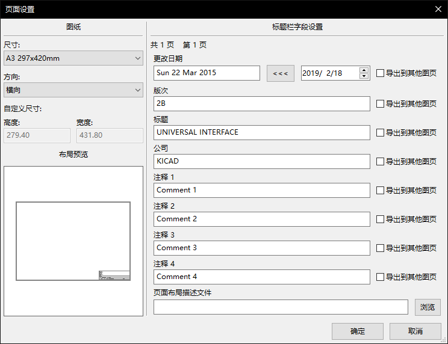Enable export checkbox for Comment 1
The height and width of the screenshot is (344, 448).
point(380,190)
